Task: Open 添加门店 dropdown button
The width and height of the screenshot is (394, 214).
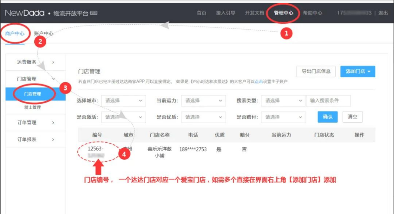Action: [358, 72]
